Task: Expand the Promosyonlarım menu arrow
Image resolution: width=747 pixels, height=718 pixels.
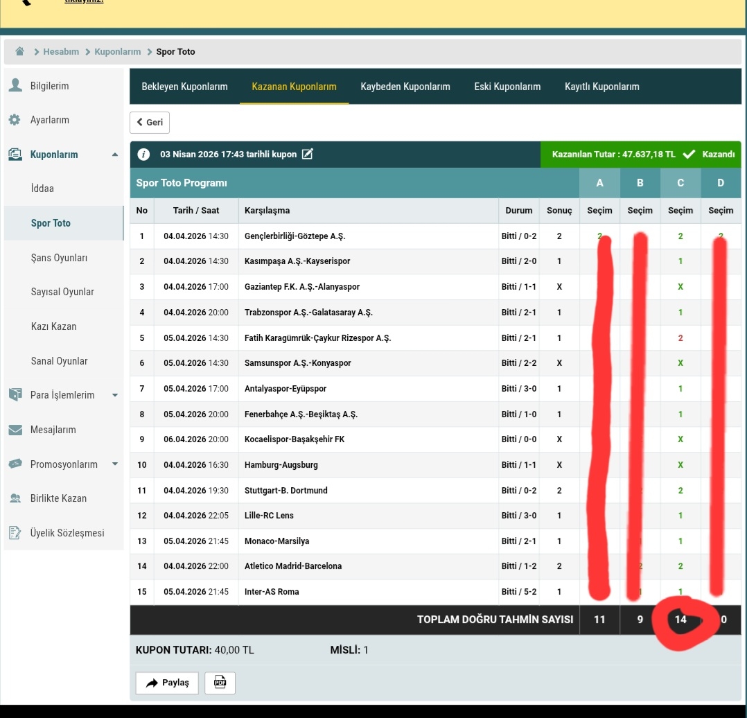Action: (x=114, y=464)
